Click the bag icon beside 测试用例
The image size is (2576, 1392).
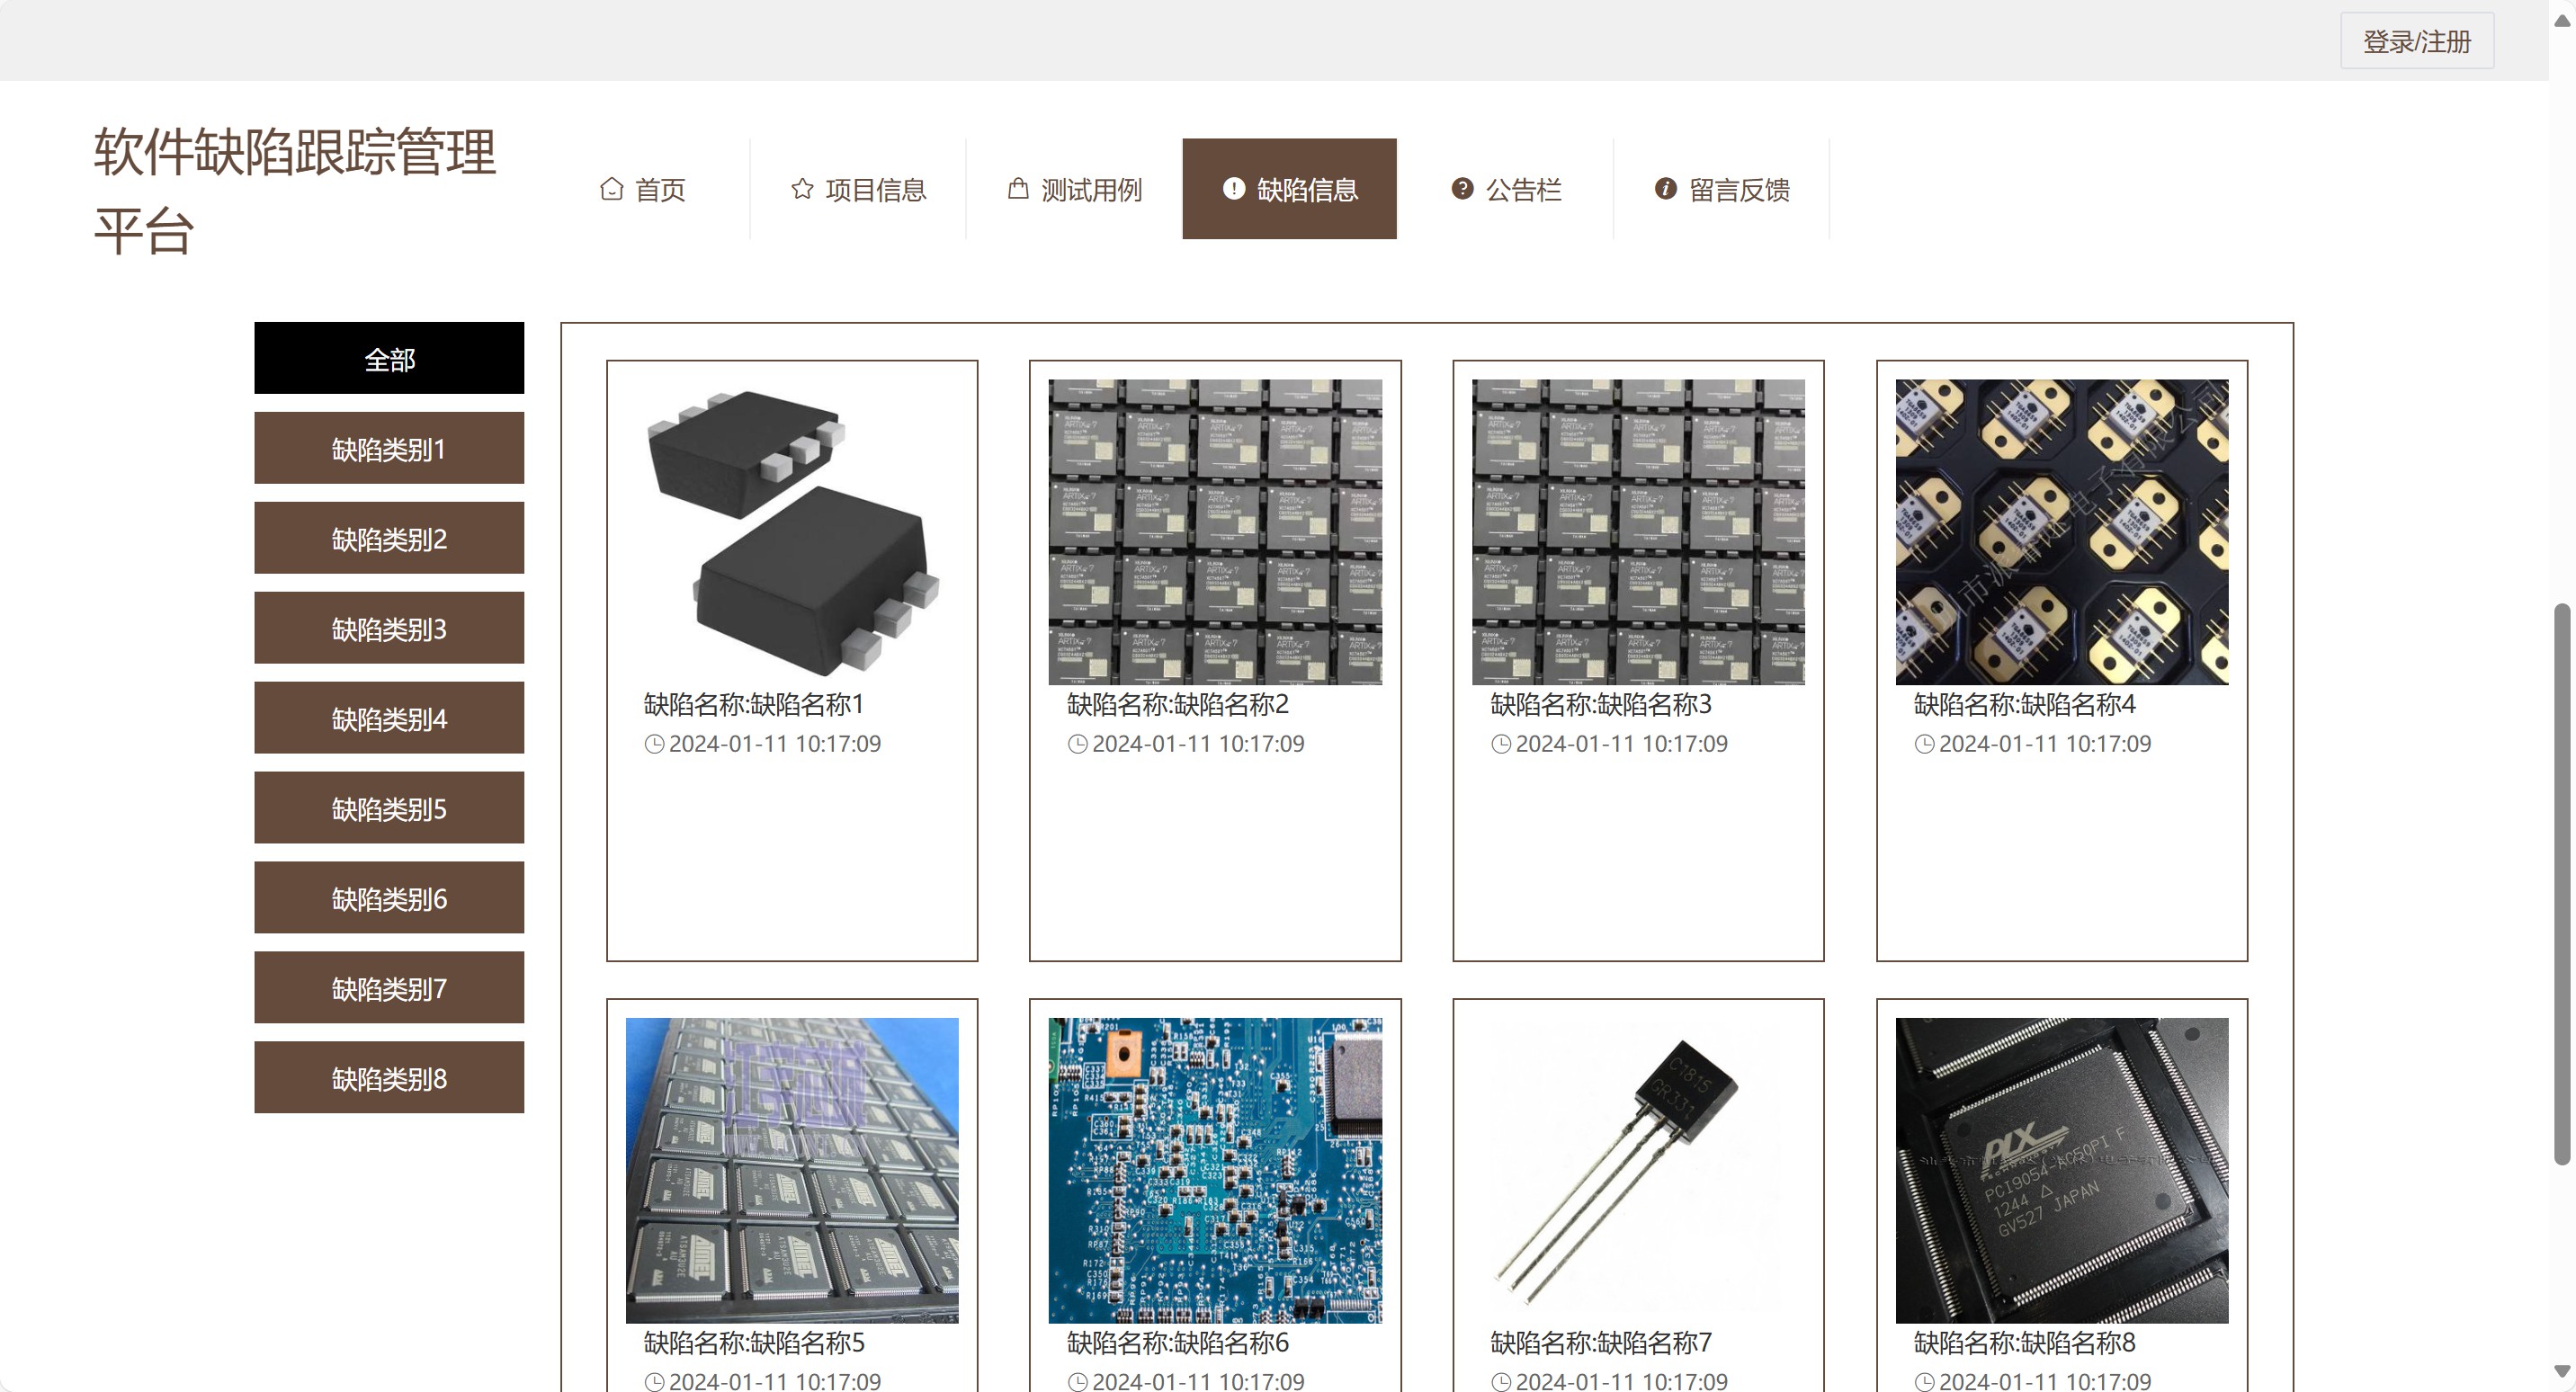[1018, 189]
